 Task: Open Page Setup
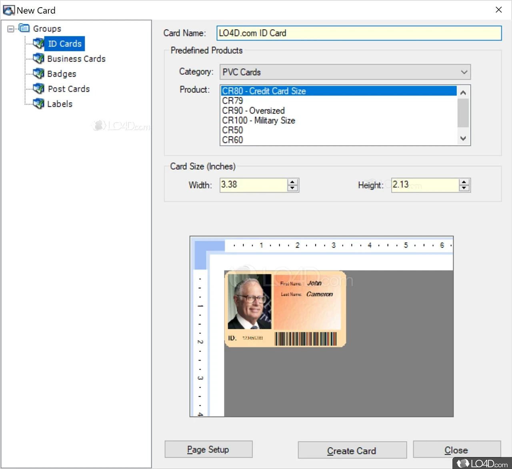(x=208, y=449)
